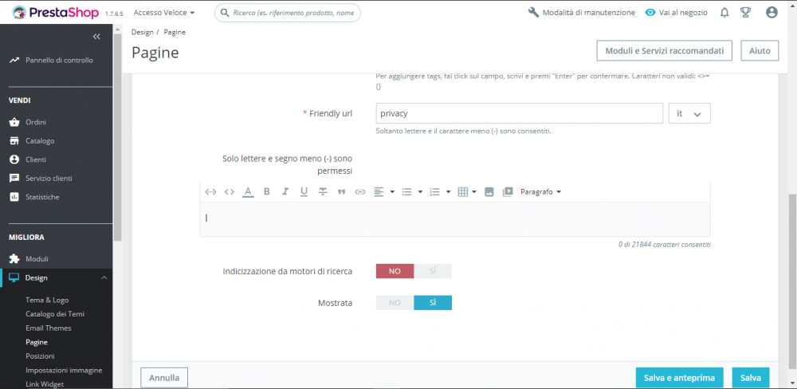Click the Aiuto button
This screenshot has height=389, width=797.
coord(760,51)
